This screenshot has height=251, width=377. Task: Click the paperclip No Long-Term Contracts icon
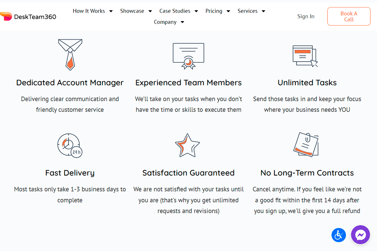point(306,144)
